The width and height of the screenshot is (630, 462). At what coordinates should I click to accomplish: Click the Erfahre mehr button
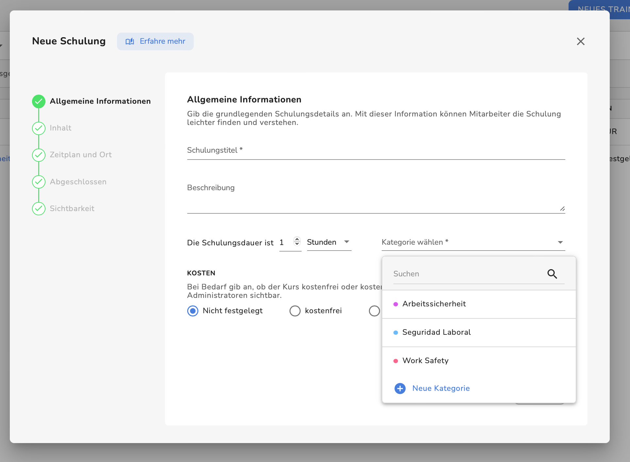pos(155,41)
